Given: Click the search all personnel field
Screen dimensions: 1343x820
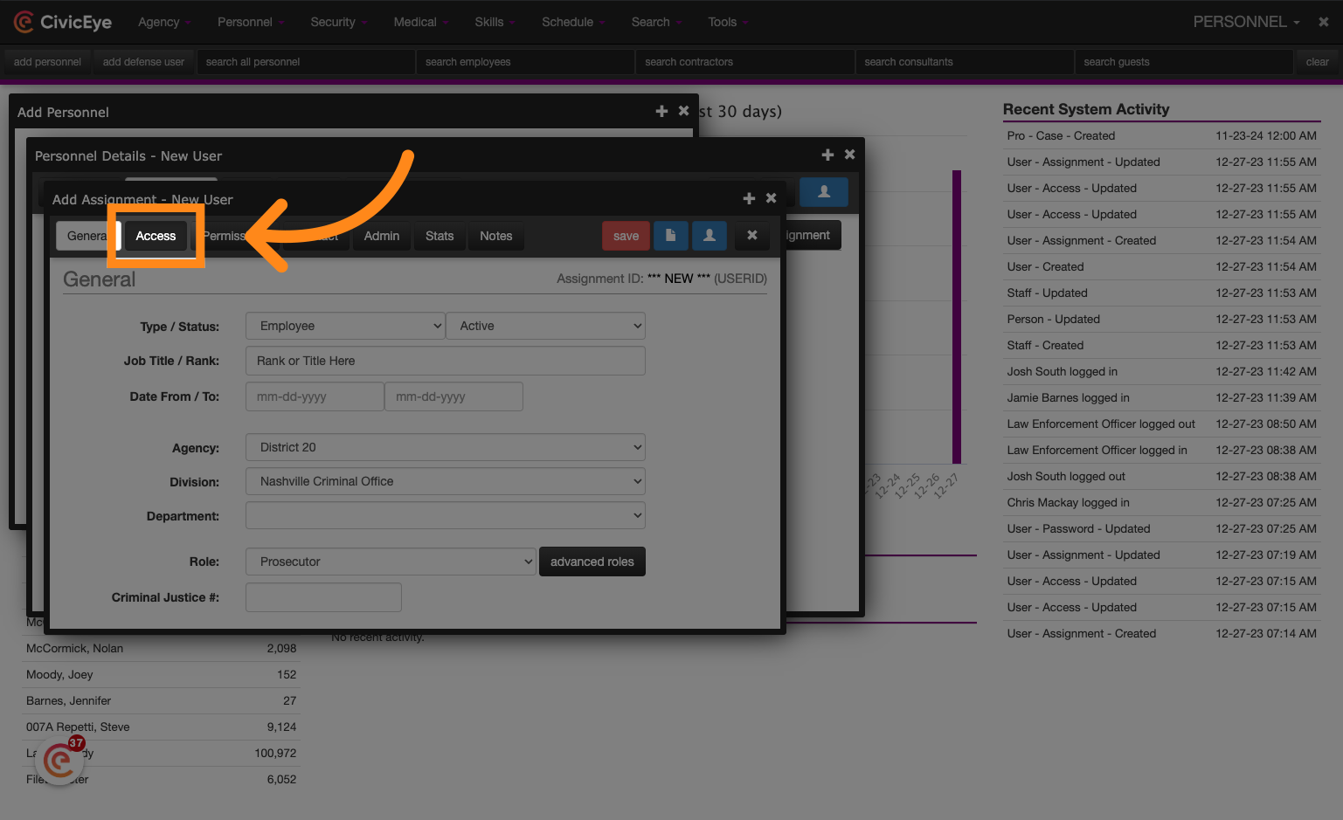Looking at the screenshot, I should point(306,62).
